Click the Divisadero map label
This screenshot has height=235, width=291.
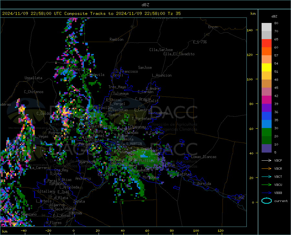pos(158,113)
